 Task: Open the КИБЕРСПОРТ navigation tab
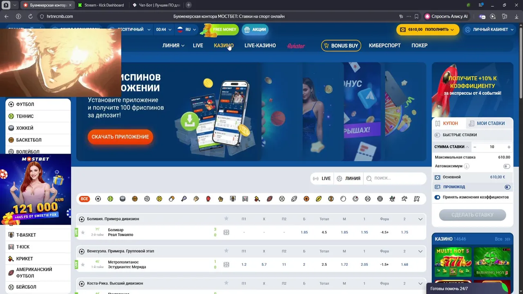384,46
